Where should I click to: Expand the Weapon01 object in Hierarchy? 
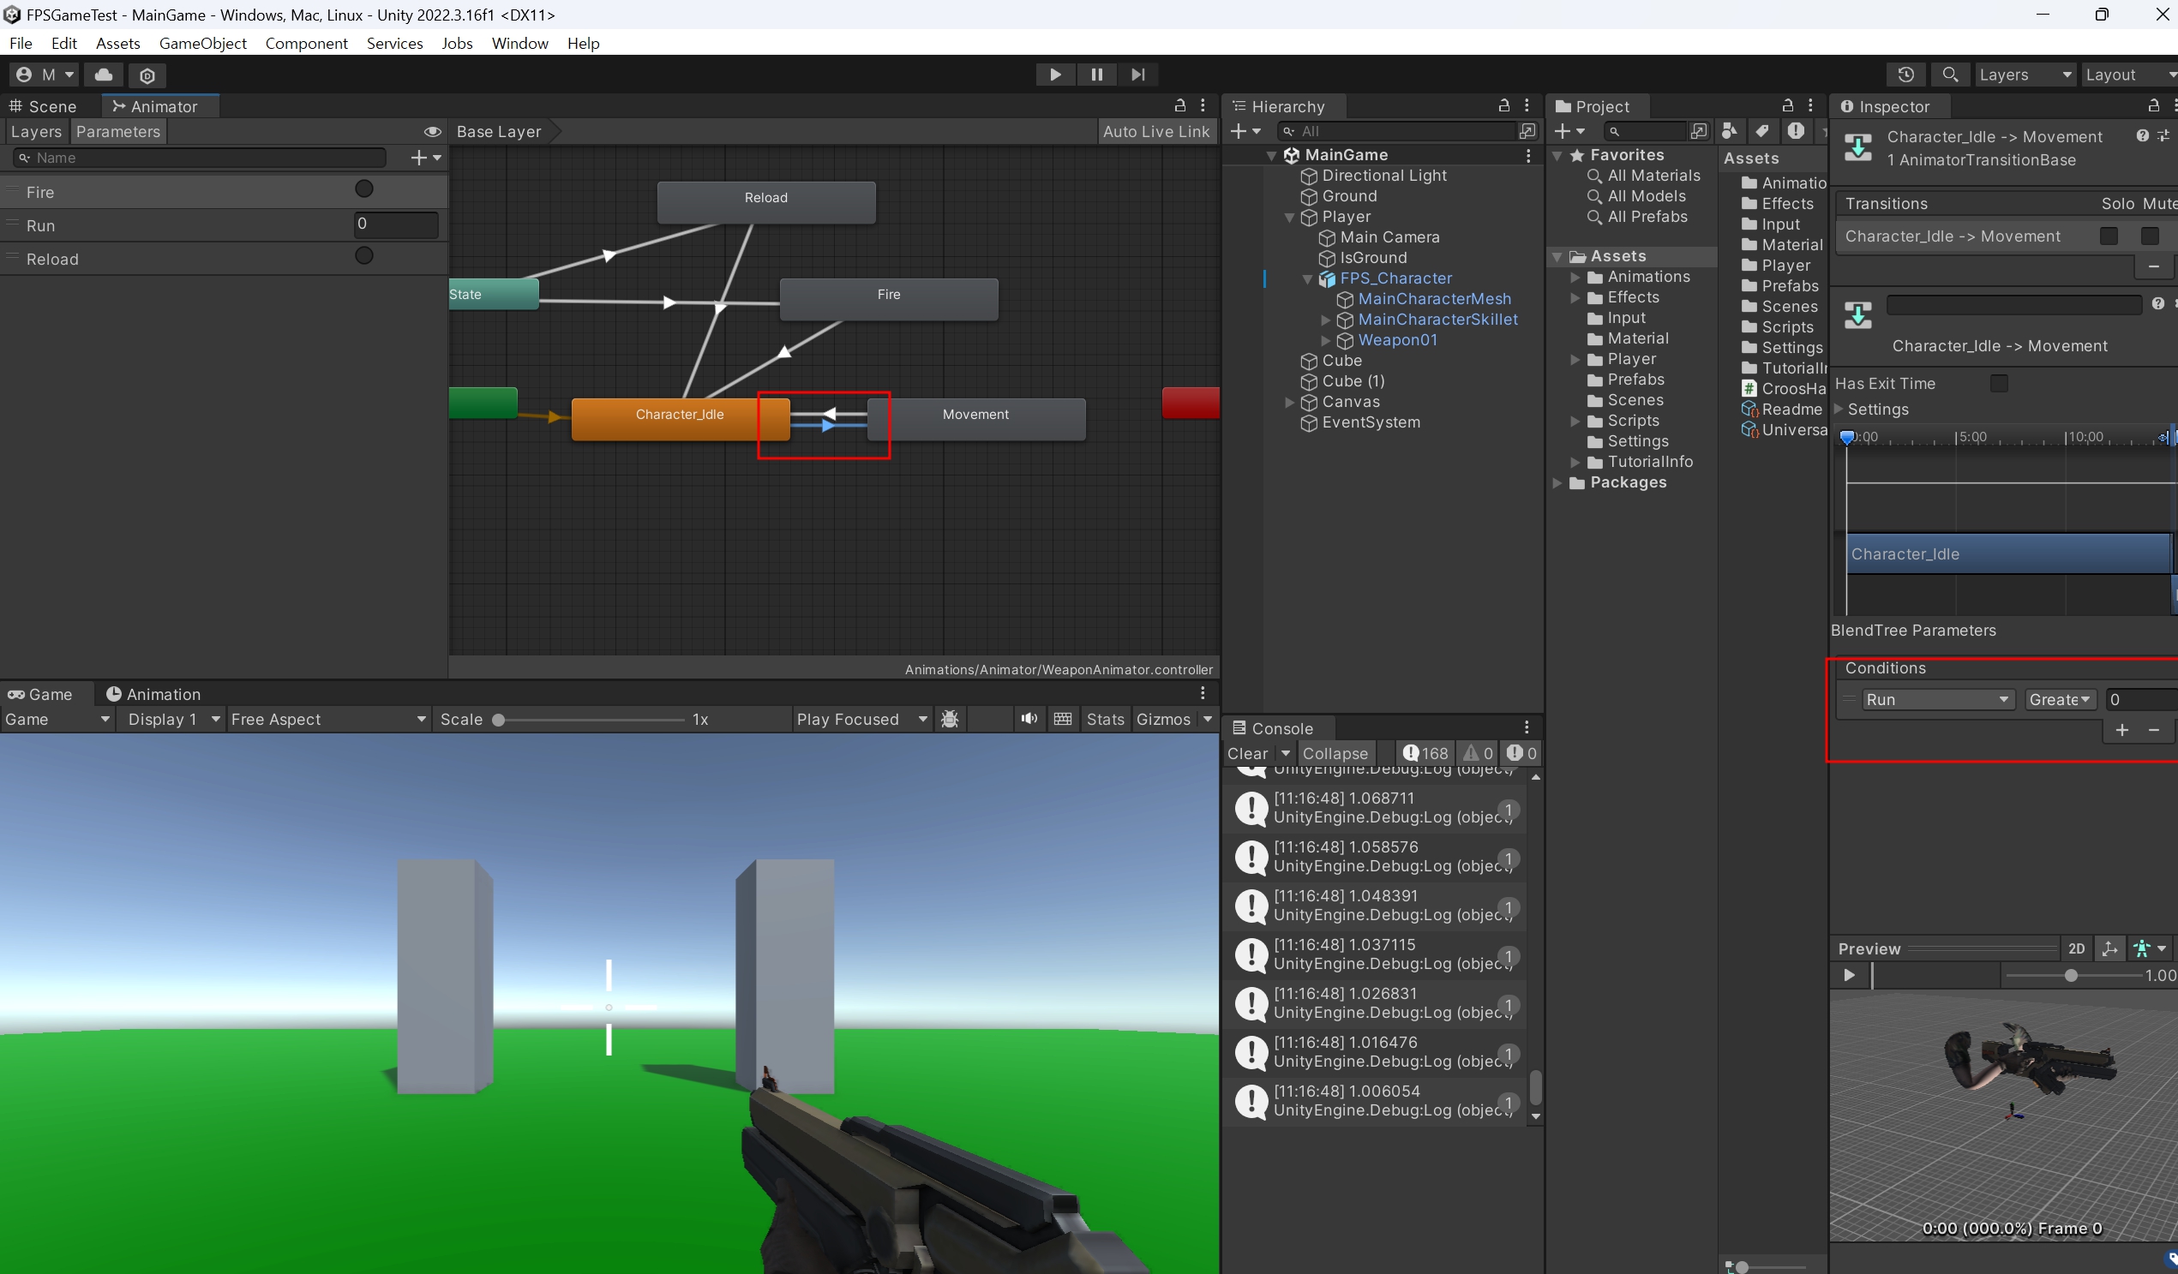tap(1326, 340)
